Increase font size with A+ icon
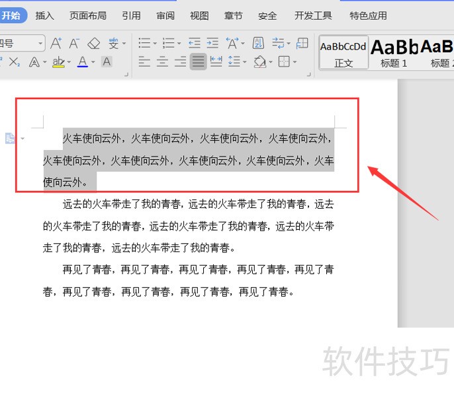454x395 pixels. click(x=56, y=44)
